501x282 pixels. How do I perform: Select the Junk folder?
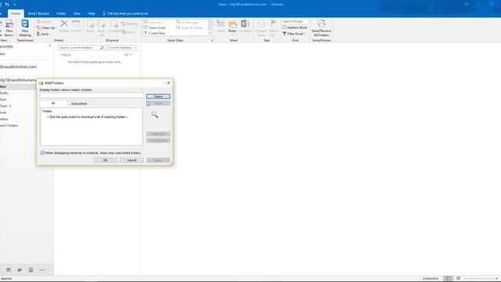(x=3, y=113)
